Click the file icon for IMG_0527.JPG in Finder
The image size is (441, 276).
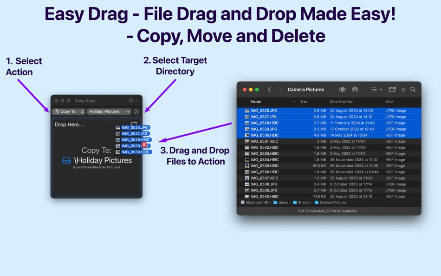tap(247, 117)
